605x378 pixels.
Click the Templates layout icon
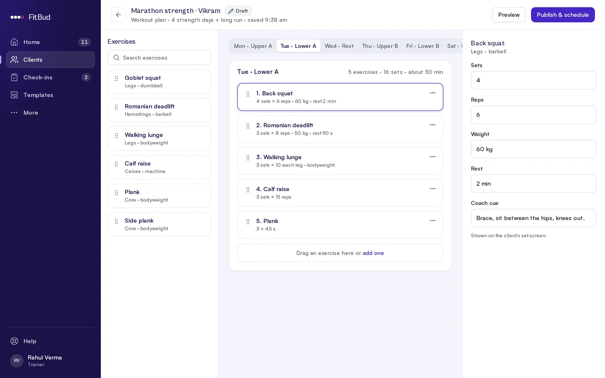tap(14, 95)
